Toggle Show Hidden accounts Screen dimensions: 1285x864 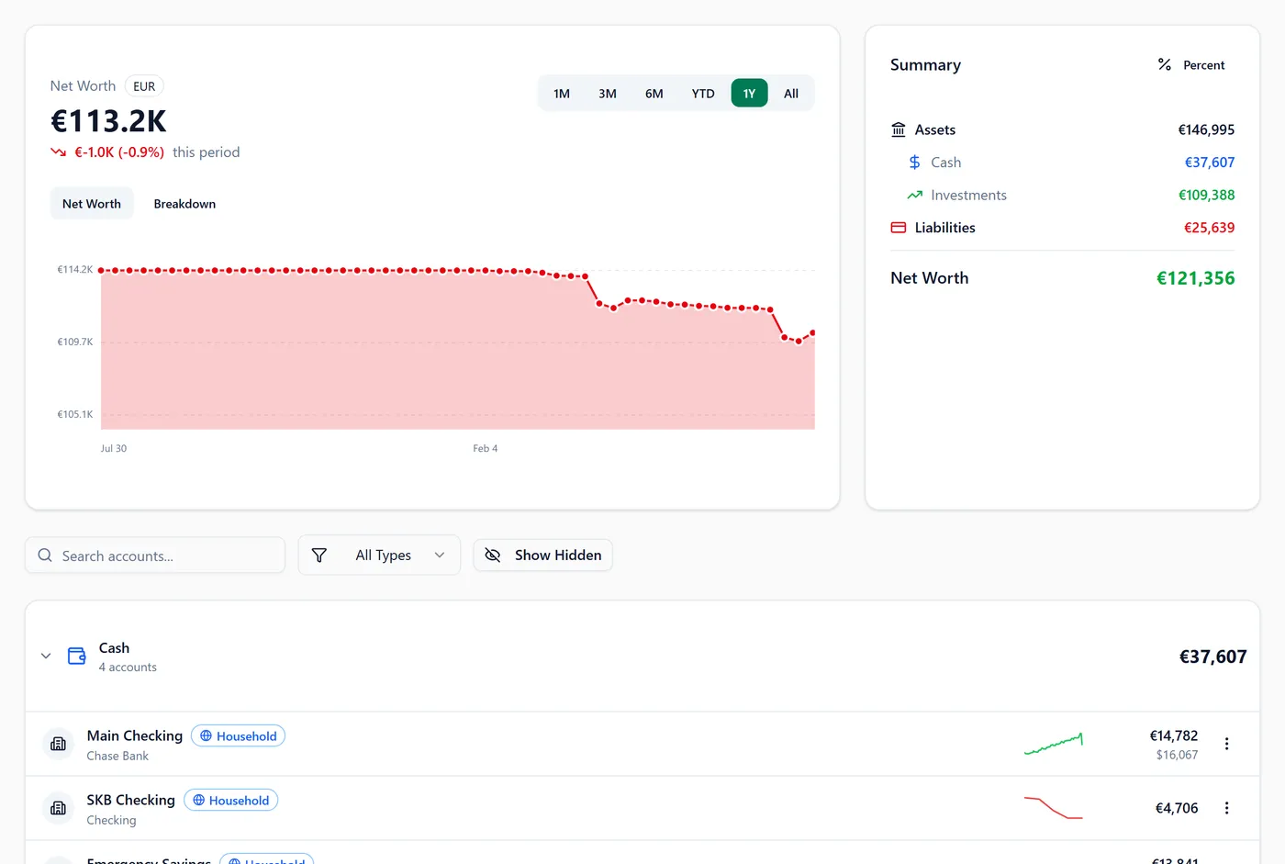(542, 555)
